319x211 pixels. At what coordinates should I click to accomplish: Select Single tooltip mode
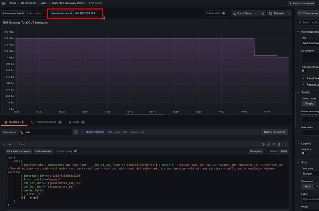[x=309, y=104]
